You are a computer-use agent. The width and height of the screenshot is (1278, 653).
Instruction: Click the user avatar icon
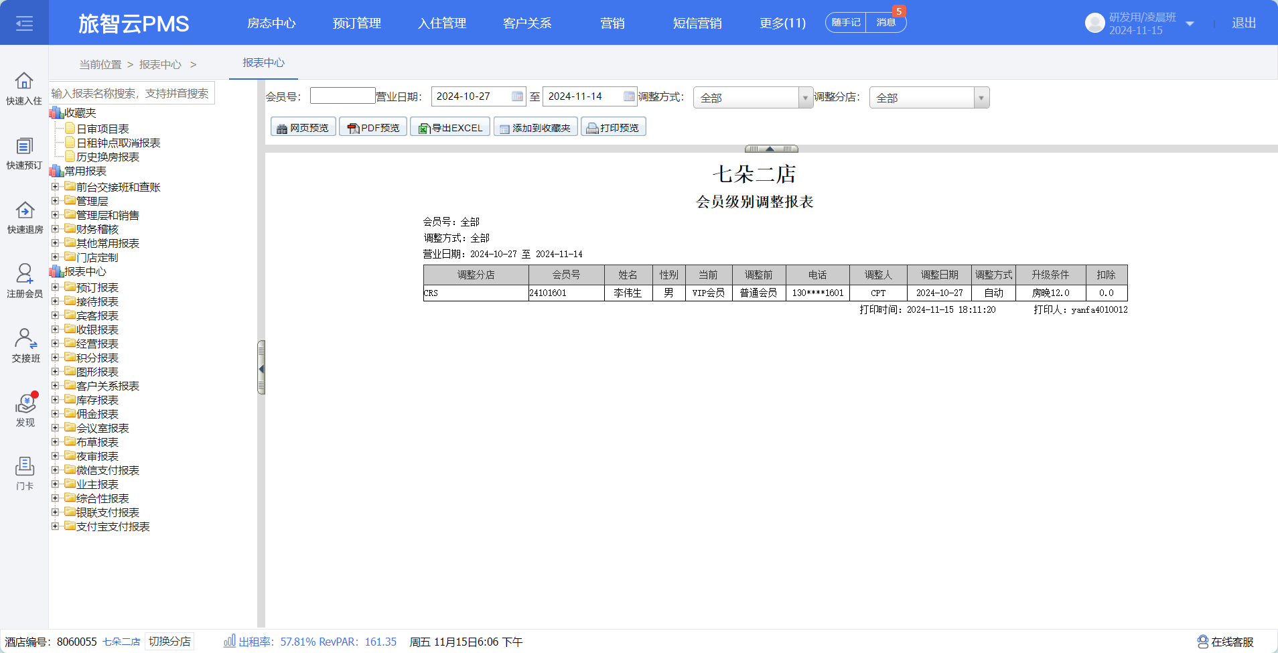tap(1094, 23)
